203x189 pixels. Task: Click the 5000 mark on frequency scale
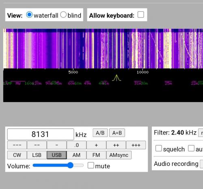[73, 72]
